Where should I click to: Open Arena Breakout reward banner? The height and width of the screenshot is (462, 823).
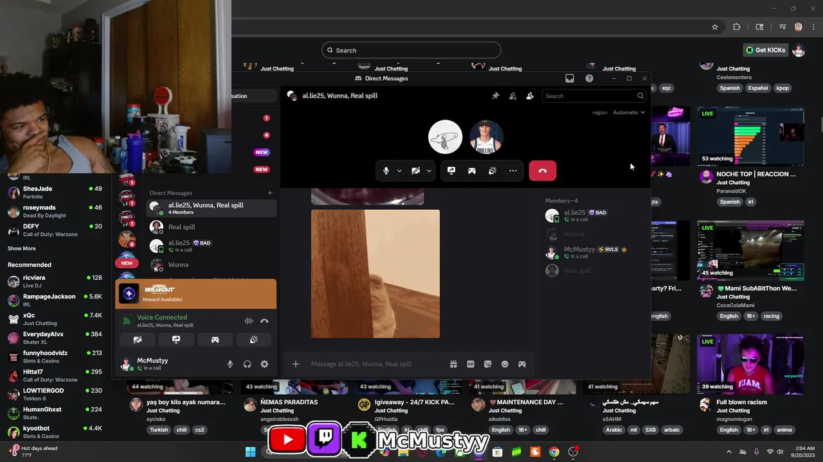click(x=196, y=294)
